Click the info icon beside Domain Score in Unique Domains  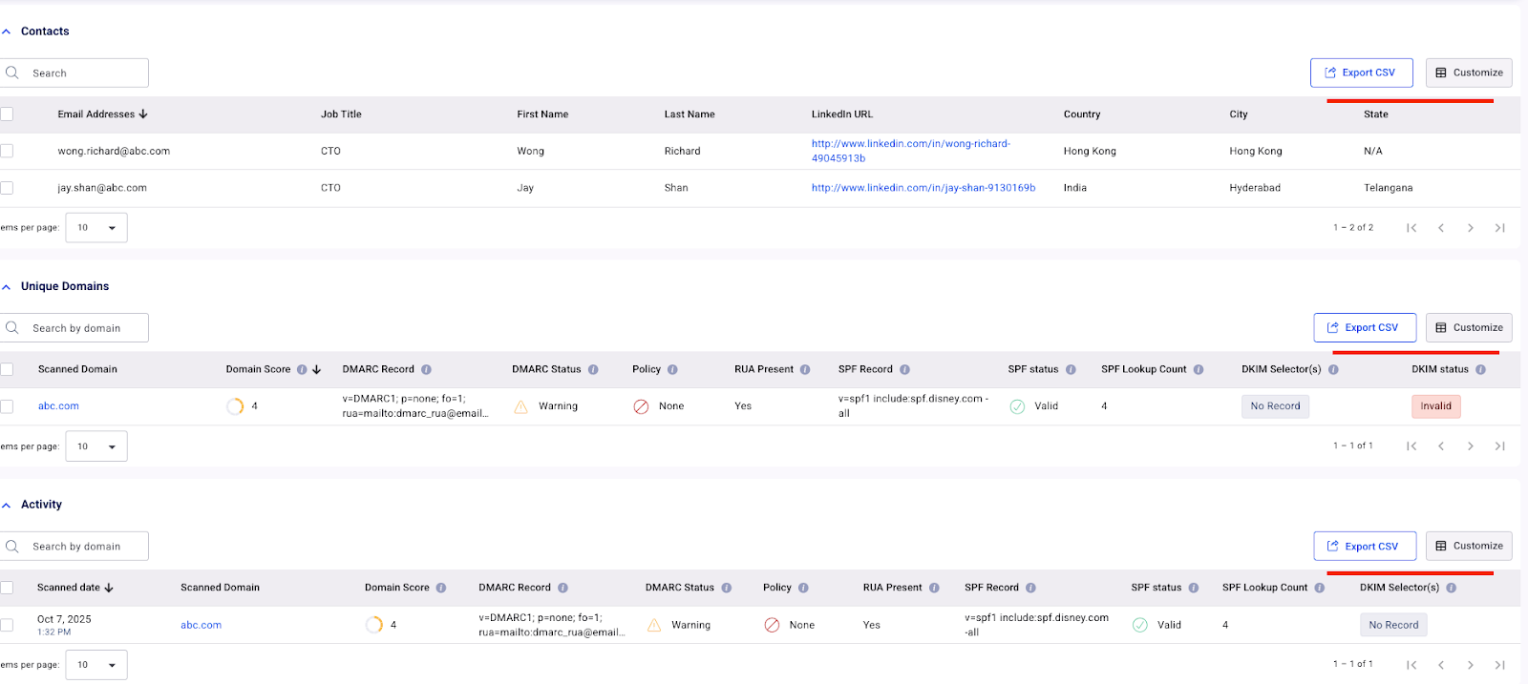click(302, 369)
